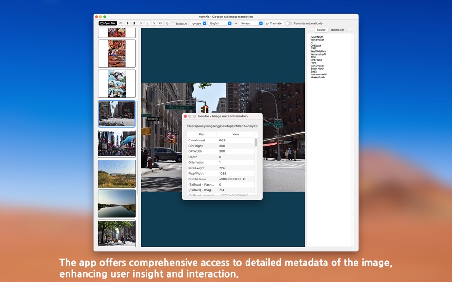Select the {ExifAux} - Flash row

pos(220,185)
